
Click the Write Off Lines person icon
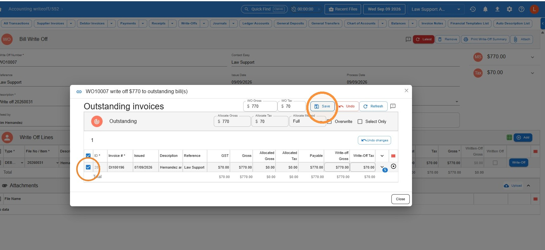tap(7, 138)
